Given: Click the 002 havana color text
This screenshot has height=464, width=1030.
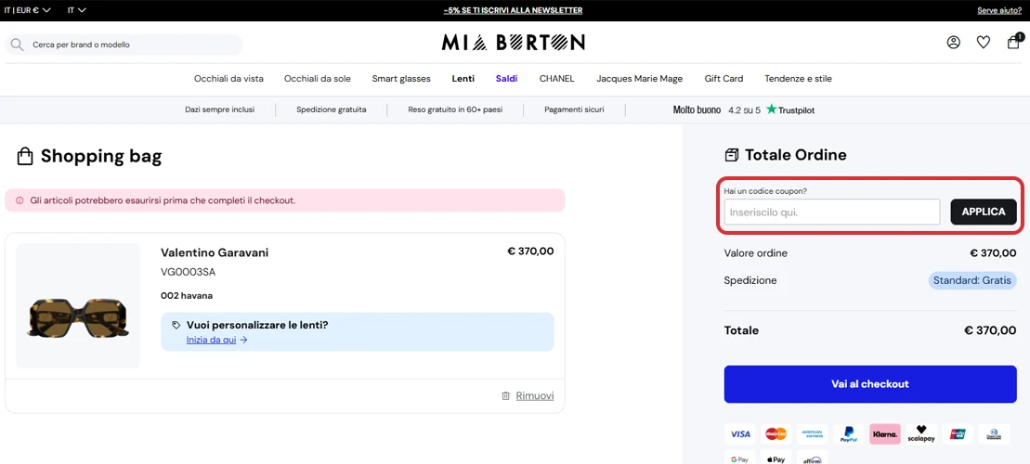Looking at the screenshot, I should point(187,296).
